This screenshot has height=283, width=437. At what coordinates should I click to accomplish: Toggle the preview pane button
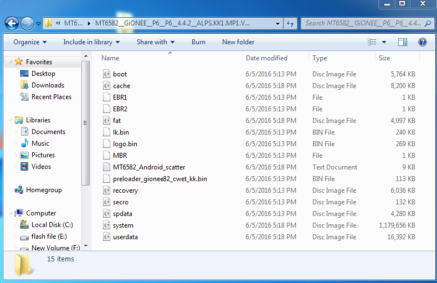point(403,42)
